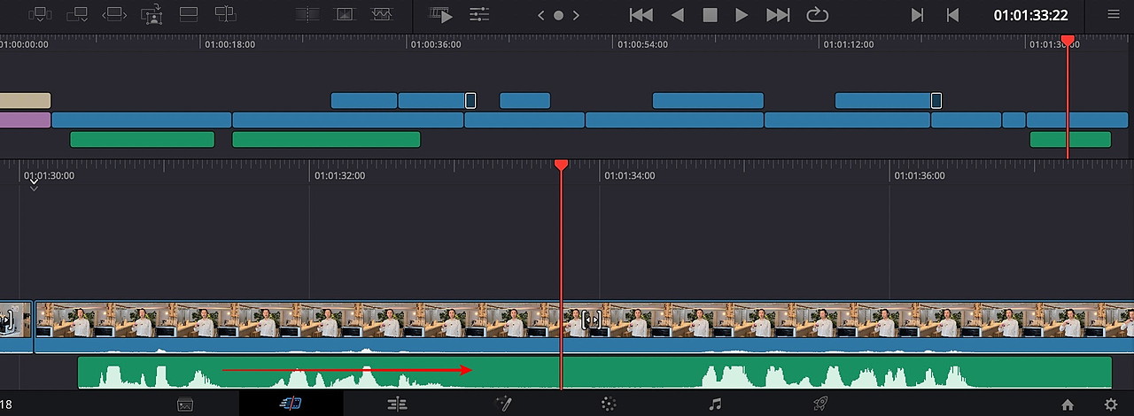The width and height of the screenshot is (1134, 416).
Task: Open the Fairlight audio page tab
Action: [x=715, y=404]
